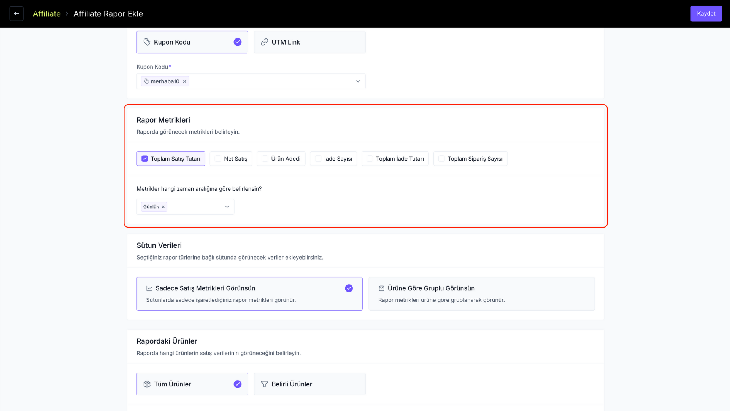Check the Ürün Adedi metric
The width and height of the screenshot is (730, 411).
265,159
